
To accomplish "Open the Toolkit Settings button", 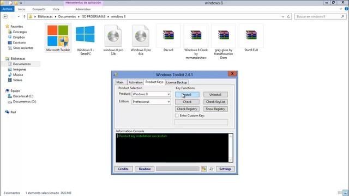I will (x=225, y=169).
